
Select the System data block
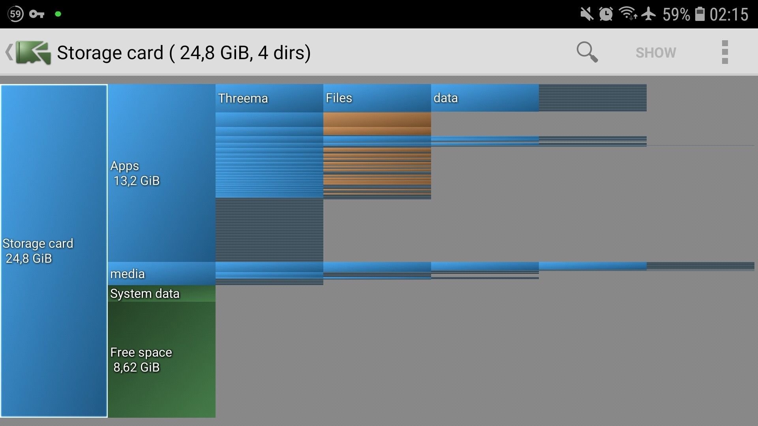(x=162, y=293)
